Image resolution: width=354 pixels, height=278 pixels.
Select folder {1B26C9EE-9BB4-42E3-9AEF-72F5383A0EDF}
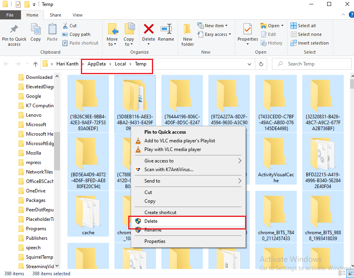pyautogui.click(x=88, y=104)
